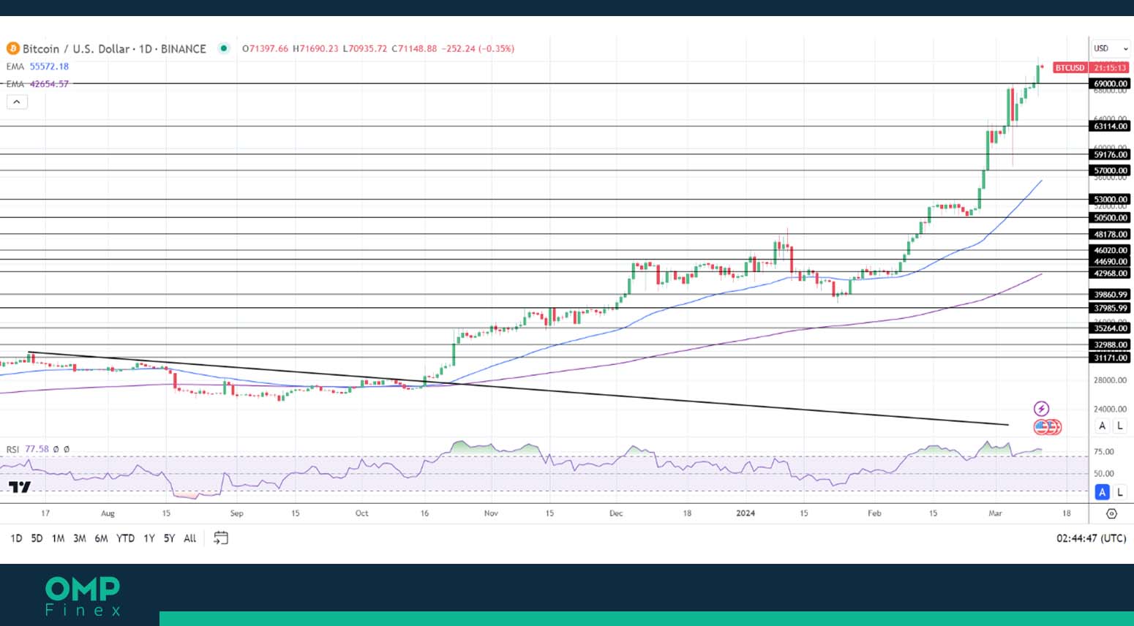Click the 59176.00 horizontal line price label
Image resolution: width=1134 pixels, height=626 pixels.
click(1110, 154)
